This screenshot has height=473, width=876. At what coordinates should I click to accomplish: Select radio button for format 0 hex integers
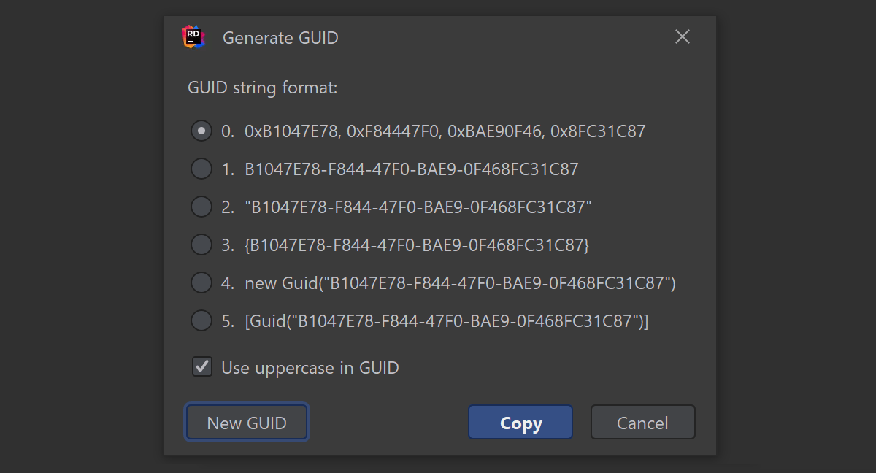coord(201,131)
